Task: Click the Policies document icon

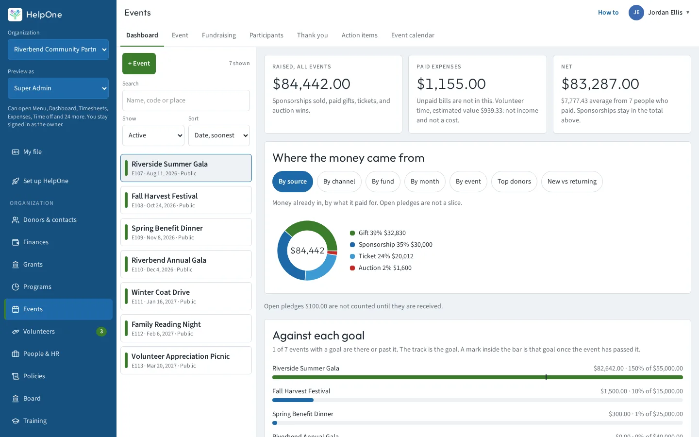Action: click(x=16, y=376)
